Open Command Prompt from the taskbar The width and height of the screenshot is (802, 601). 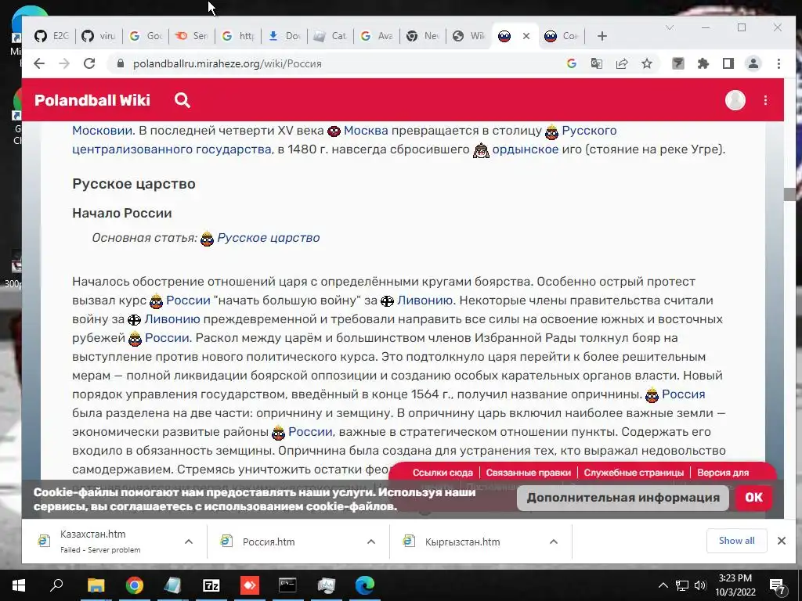tap(287, 585)
